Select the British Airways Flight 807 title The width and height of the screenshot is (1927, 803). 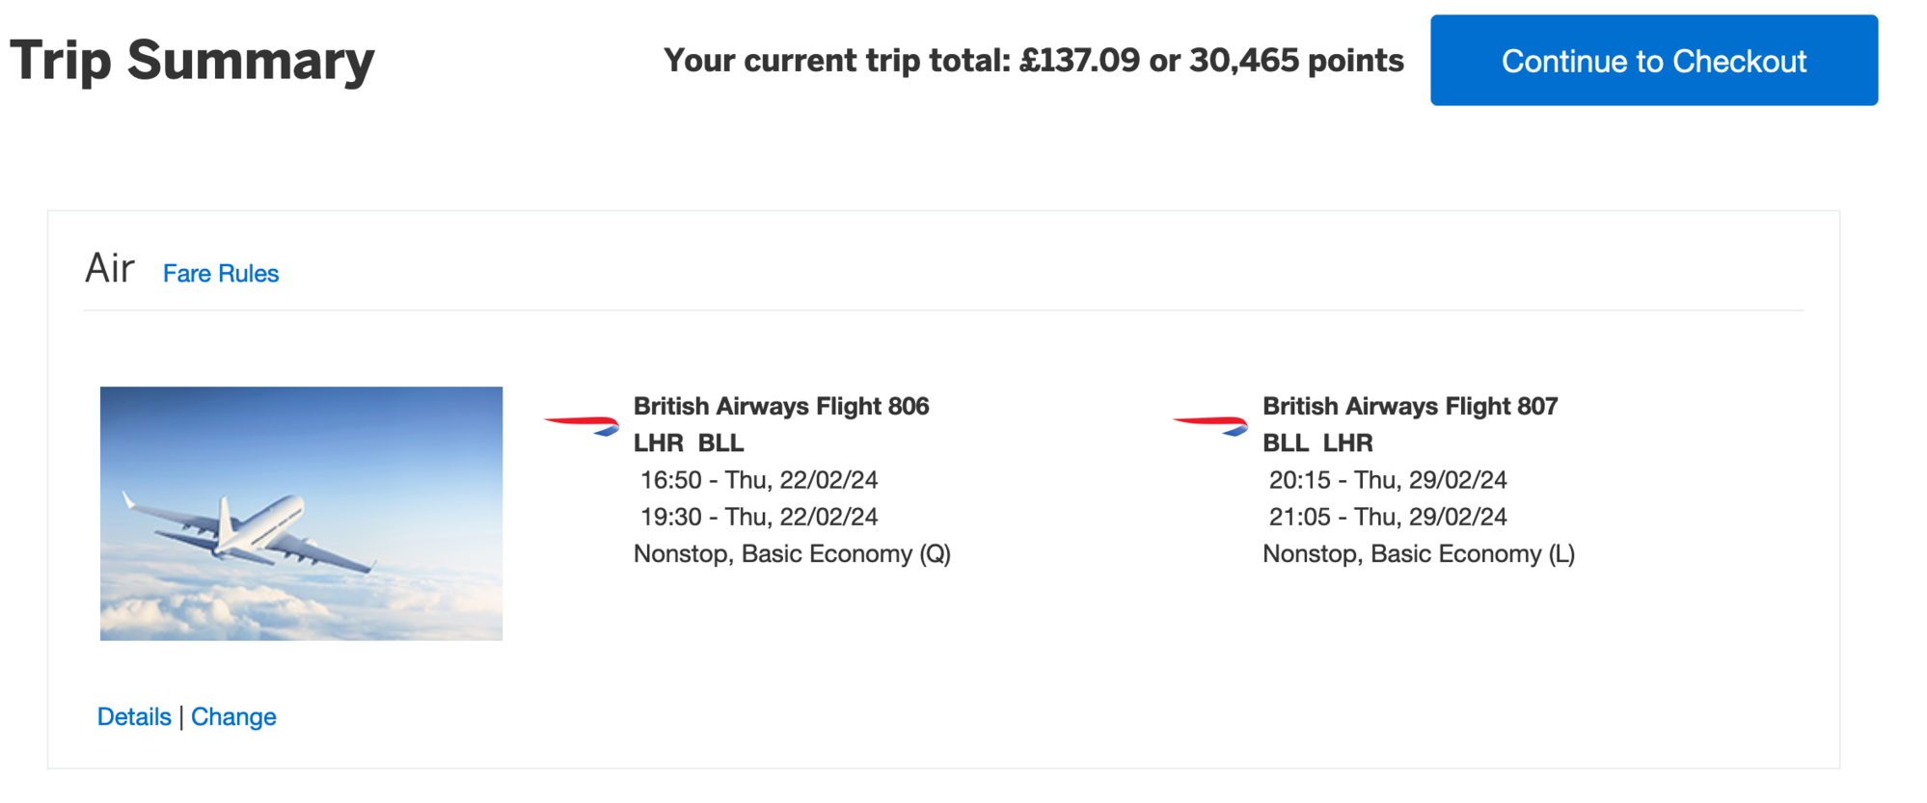(1410, 407)
